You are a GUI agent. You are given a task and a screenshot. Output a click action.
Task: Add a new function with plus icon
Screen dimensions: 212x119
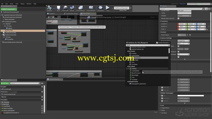tap(42, 92)
